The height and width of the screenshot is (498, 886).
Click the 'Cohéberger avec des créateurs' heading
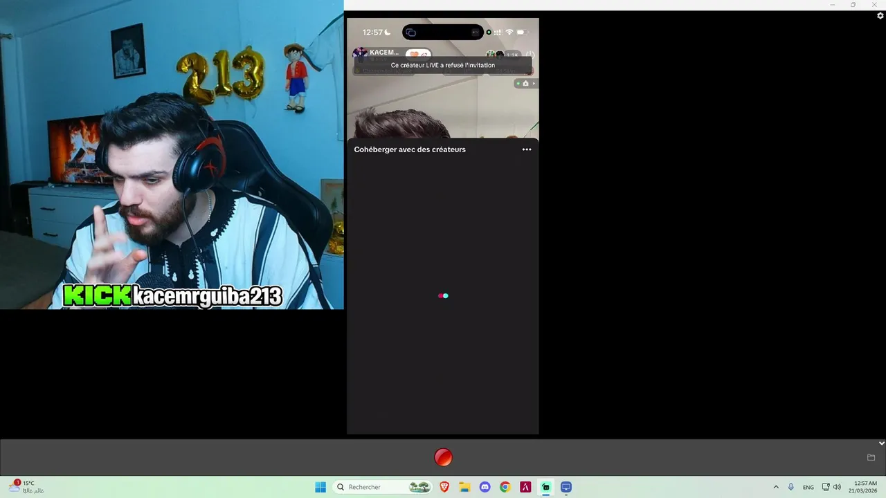[x=410, y=149]
